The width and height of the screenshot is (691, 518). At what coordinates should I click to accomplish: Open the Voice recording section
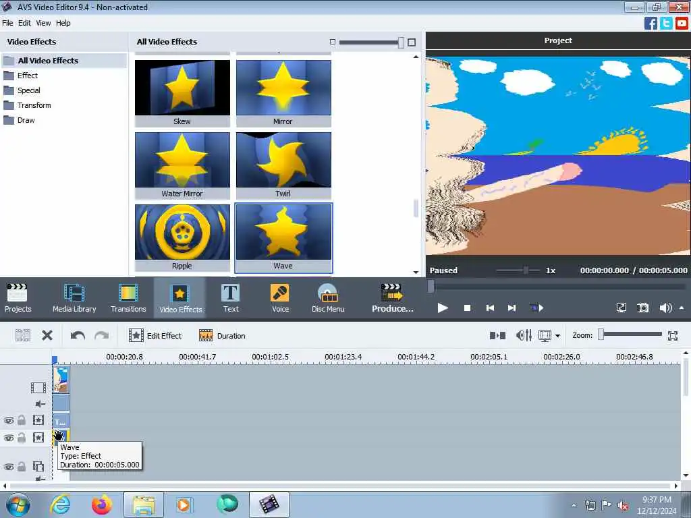click(x=280, y=297)
